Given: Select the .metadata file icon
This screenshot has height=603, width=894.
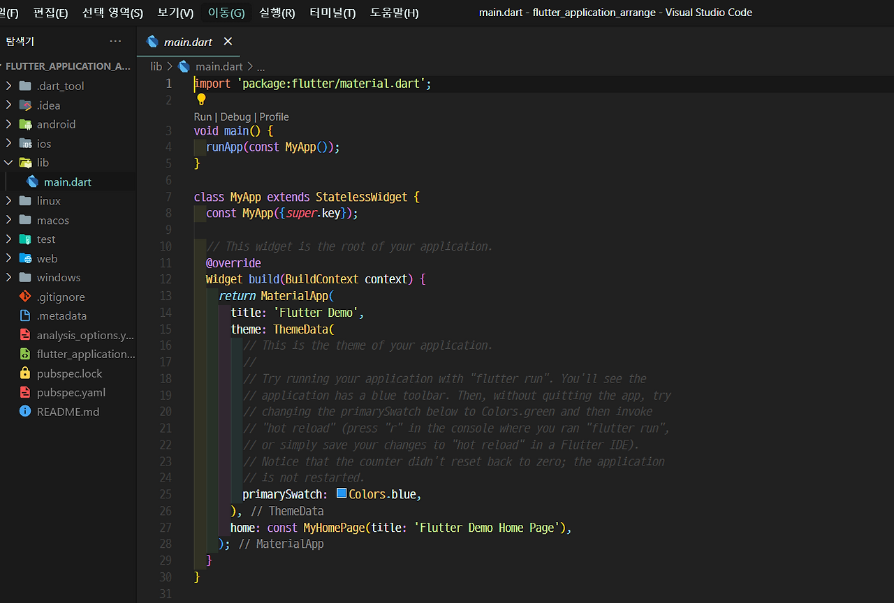Looking at the screenshot, I should click(24, 315).
